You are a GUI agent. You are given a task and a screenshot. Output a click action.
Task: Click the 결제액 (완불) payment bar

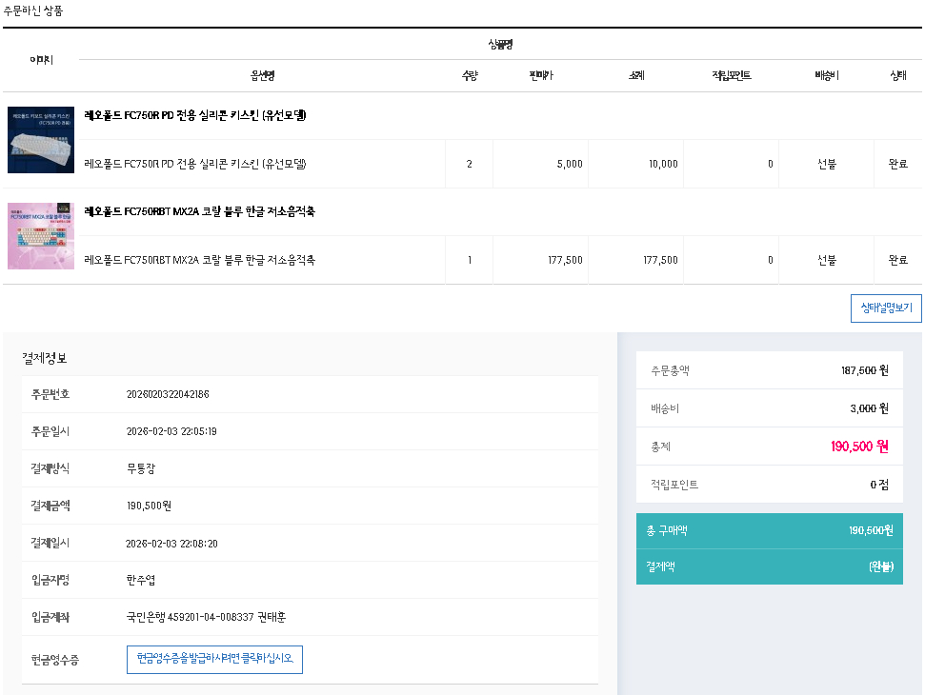click(x=769, y=566)
